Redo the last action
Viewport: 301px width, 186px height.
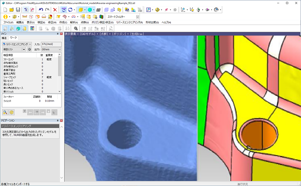click(x=47, y=10)
